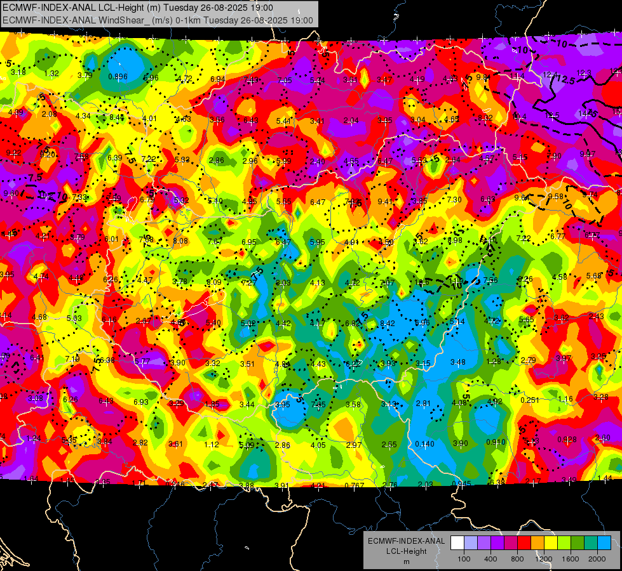Click the 8.09 wind shear value
This screenshot has width=622, height=571.
click(214, 282)
